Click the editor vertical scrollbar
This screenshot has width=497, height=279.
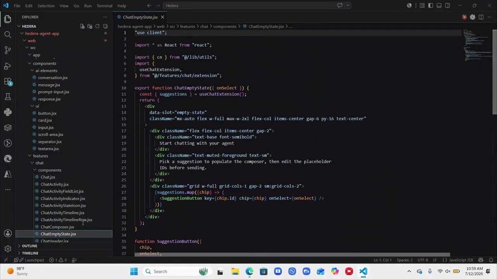(495, 72)
